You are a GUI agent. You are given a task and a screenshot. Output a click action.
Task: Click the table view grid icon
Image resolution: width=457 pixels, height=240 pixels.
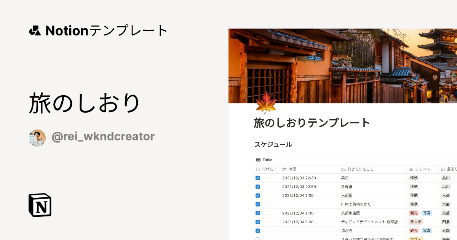coord(258,160)
